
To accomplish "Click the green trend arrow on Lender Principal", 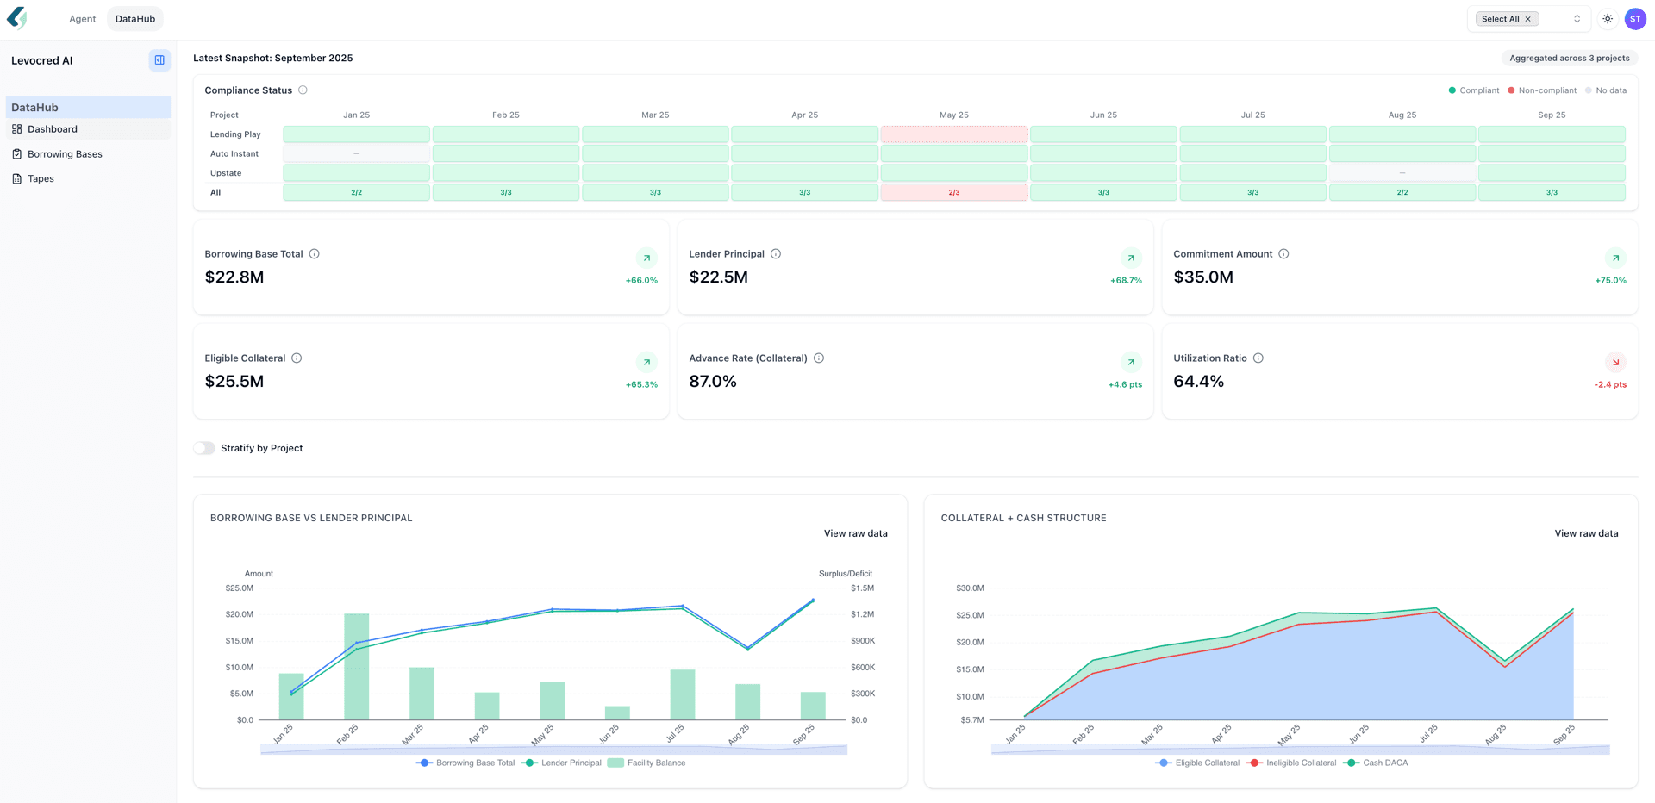I will point(1131,258).
